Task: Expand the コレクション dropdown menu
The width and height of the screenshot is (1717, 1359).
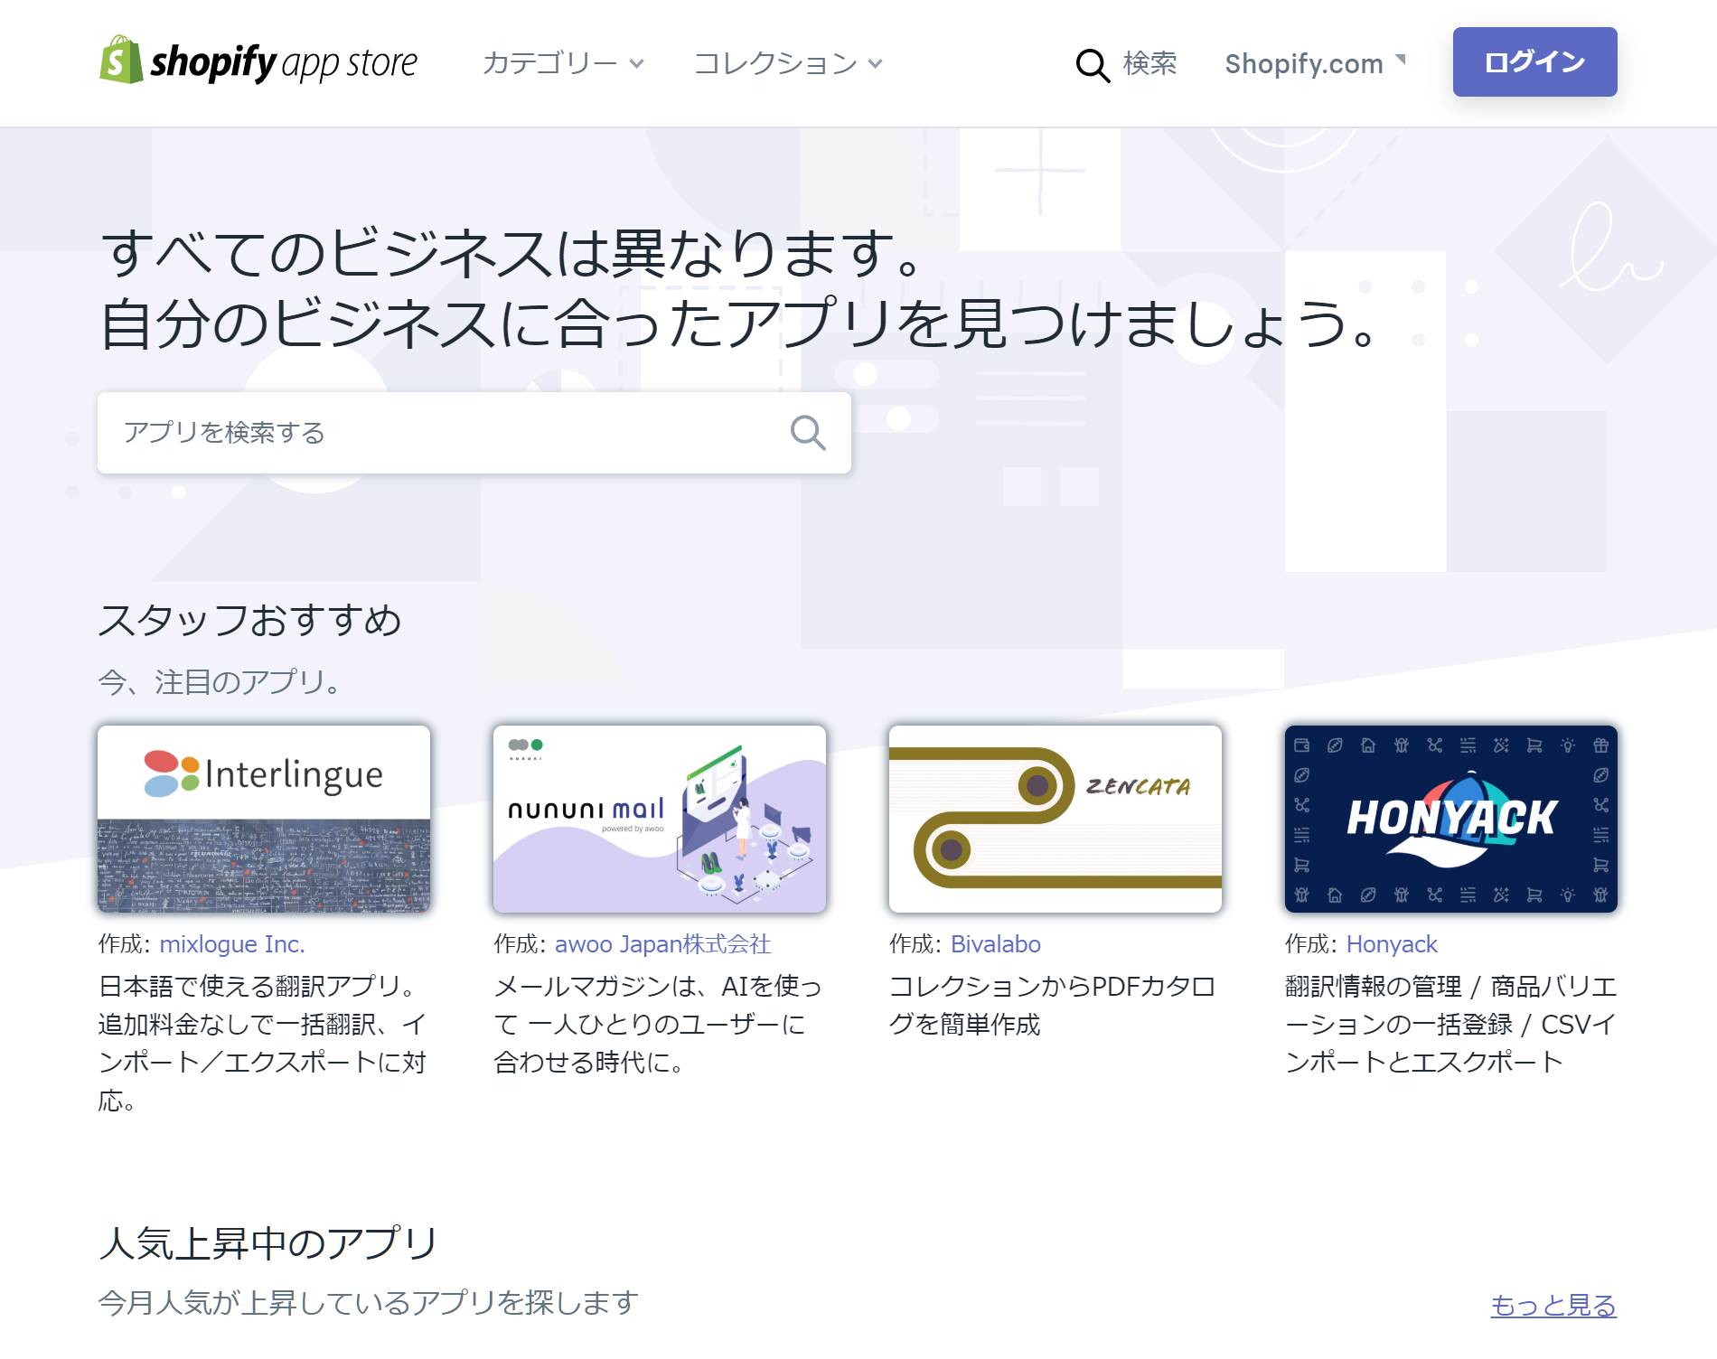Action: 788,63
